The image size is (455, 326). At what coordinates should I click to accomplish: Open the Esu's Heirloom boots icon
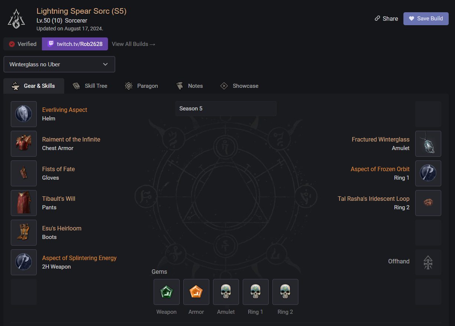pos(24,233)
